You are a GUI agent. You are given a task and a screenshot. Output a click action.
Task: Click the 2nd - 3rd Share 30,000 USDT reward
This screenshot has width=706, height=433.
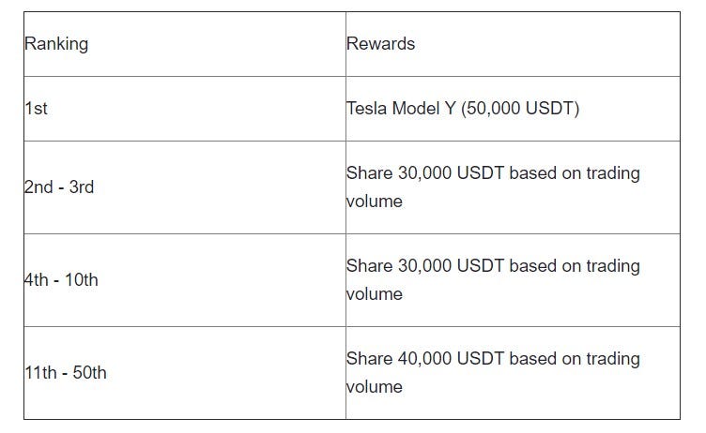coord(493,187)
